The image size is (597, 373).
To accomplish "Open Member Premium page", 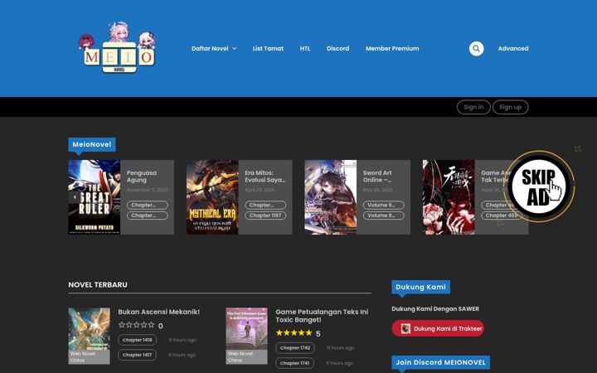I will click(392, 48).
